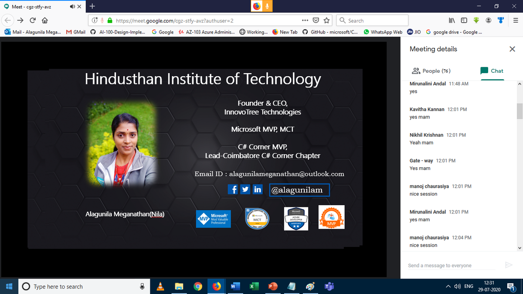This screenshot has height=294, width=523.
Task: Click chat scrollbar down arrow
Action: (519, 248)
